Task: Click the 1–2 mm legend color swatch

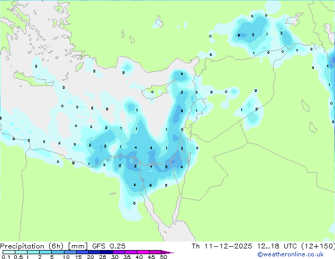Action: (x=33, y=252)
